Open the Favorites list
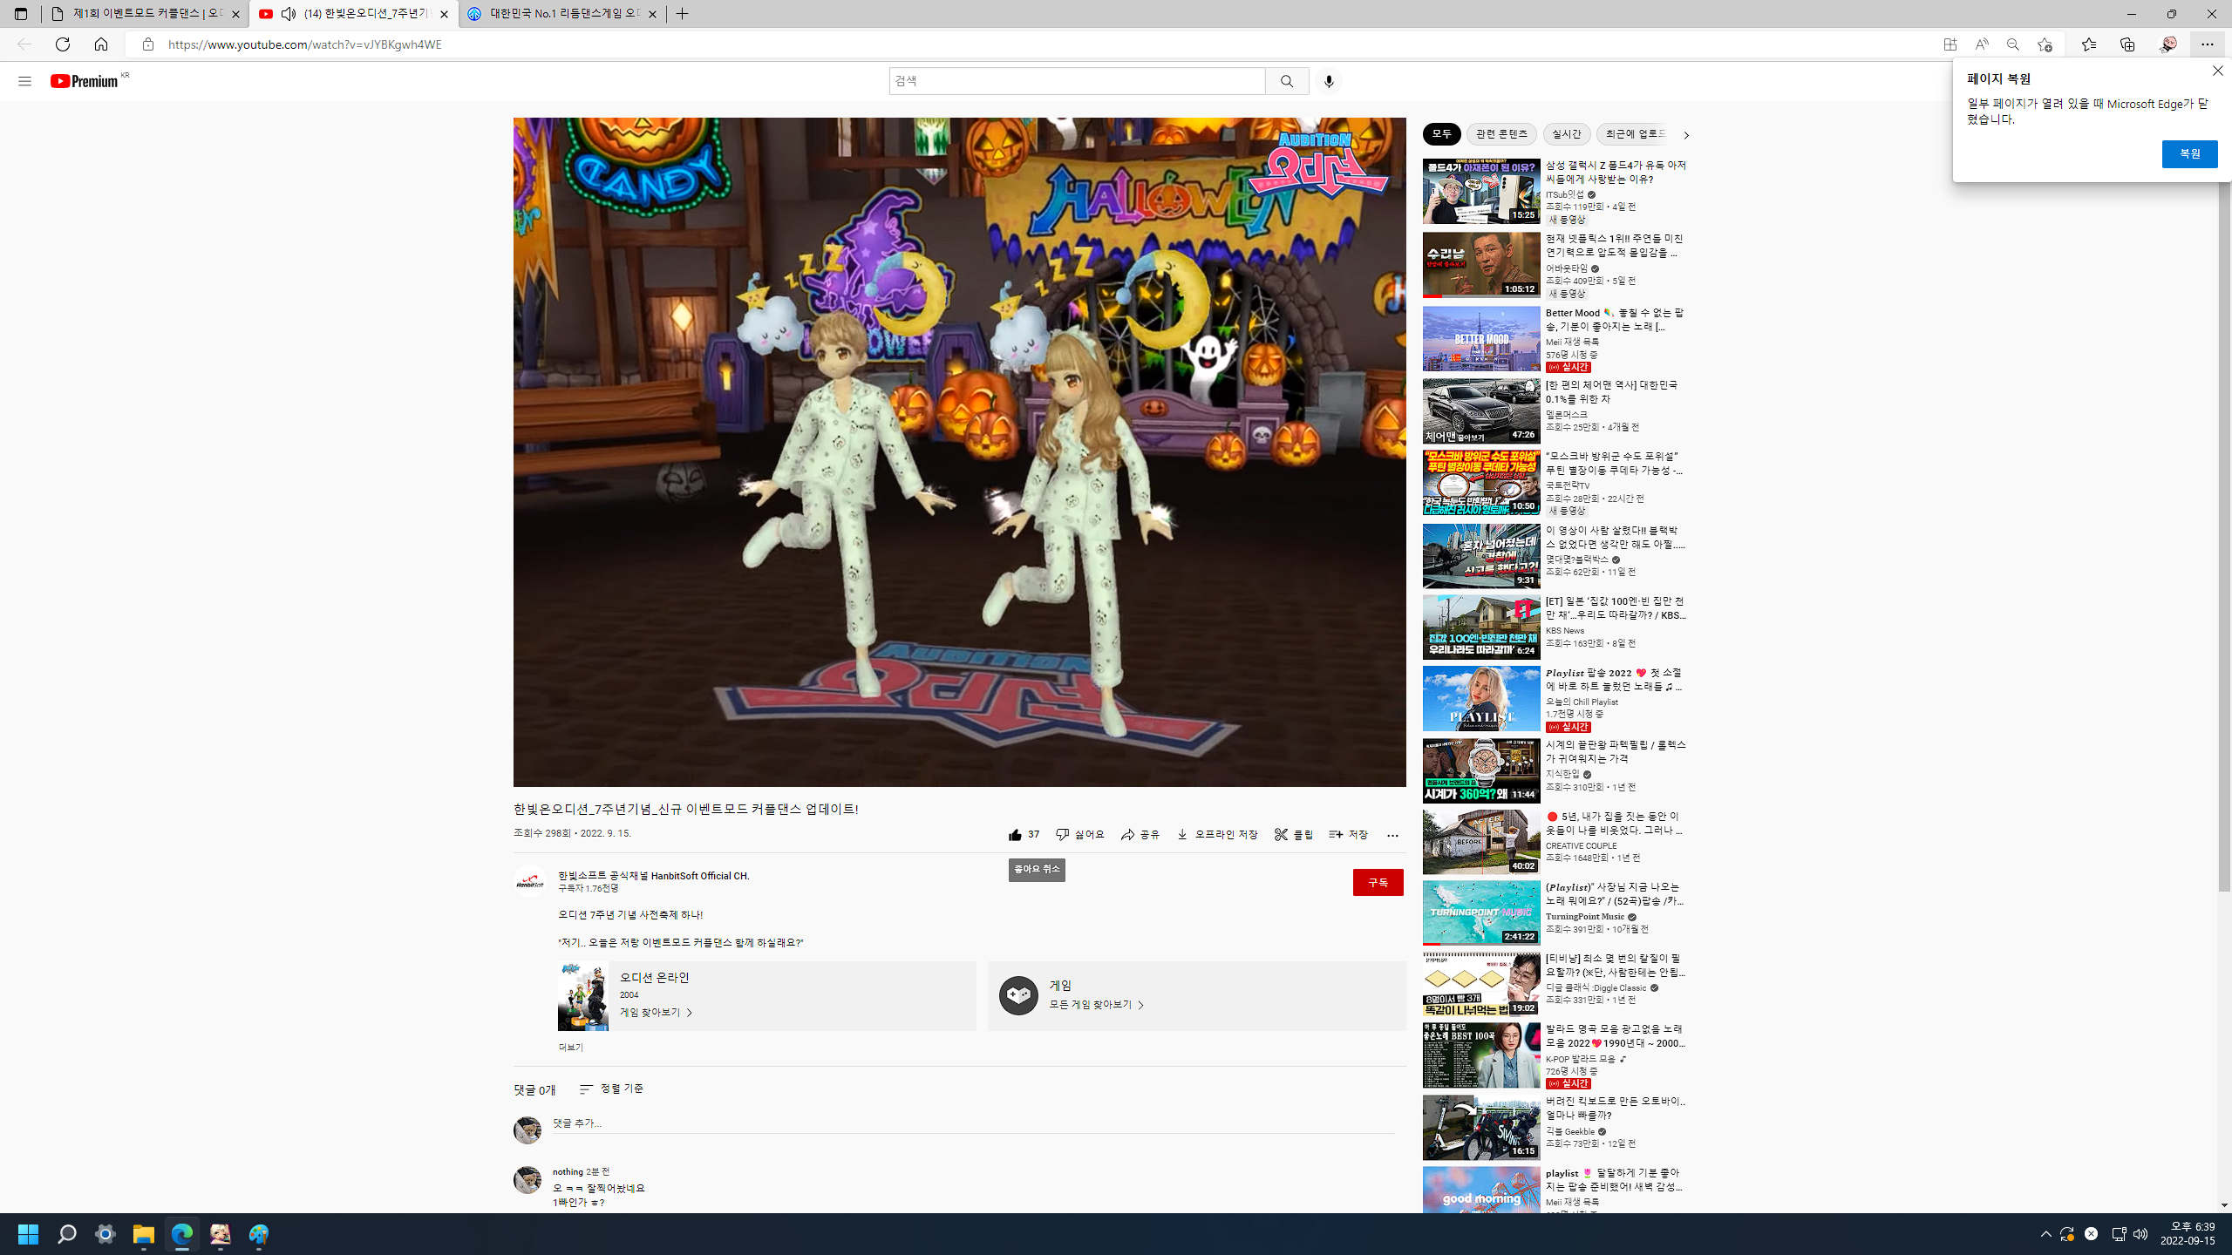The height and width of the screenshot is (1255, 2232). [x=2089, y=44]
